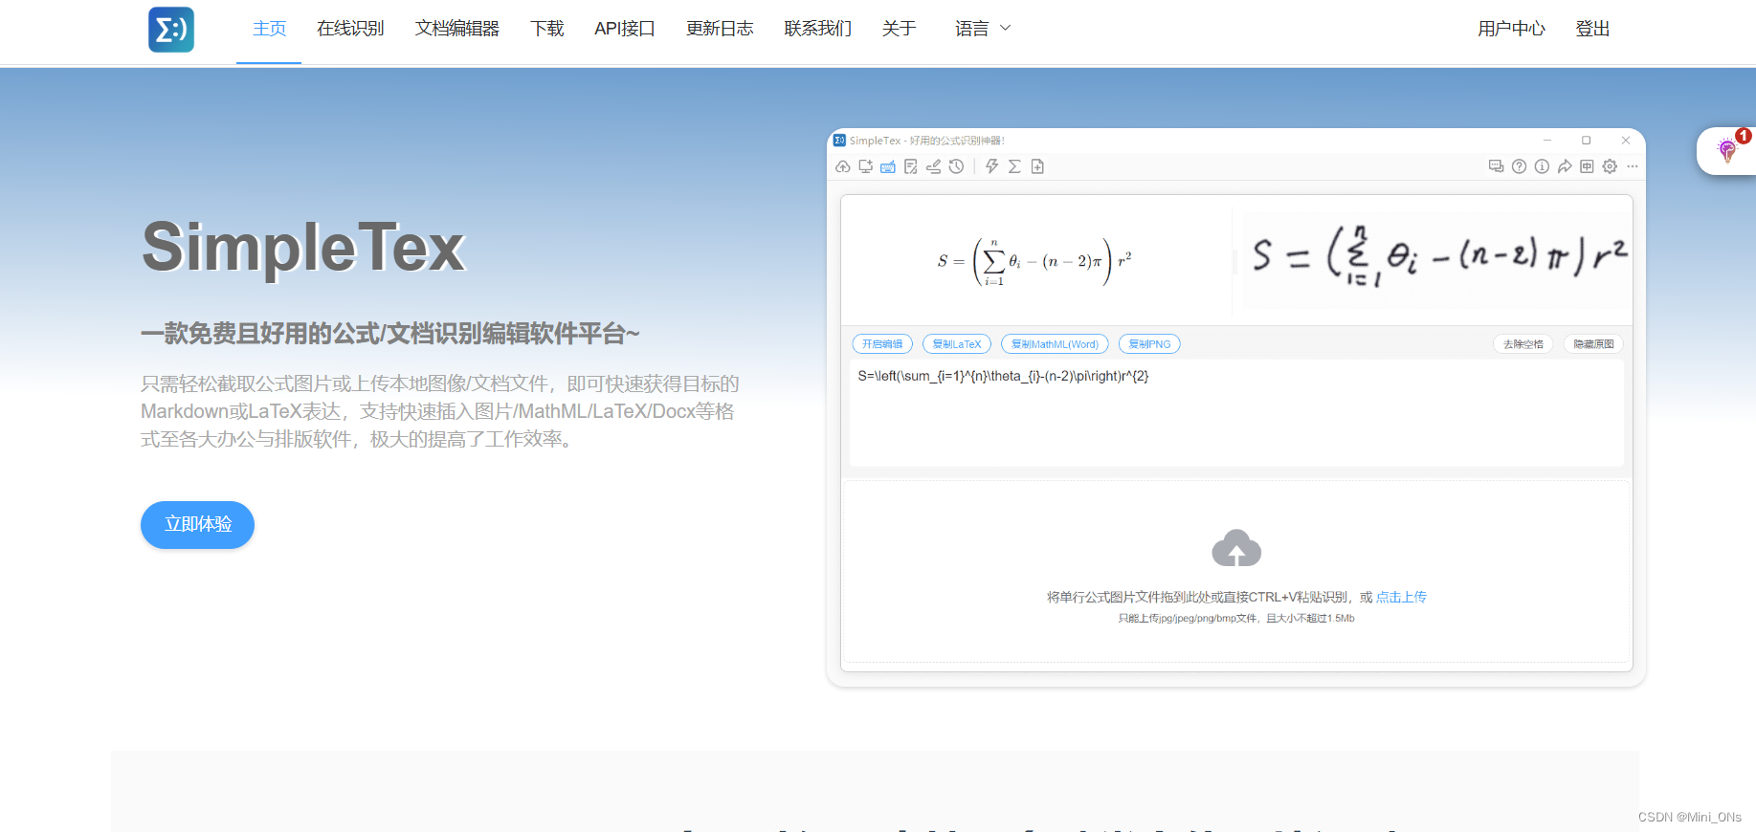Click the SimpleTex logo in the header
The width and height of the screenshot is (1756, 832).
[171, 29]
